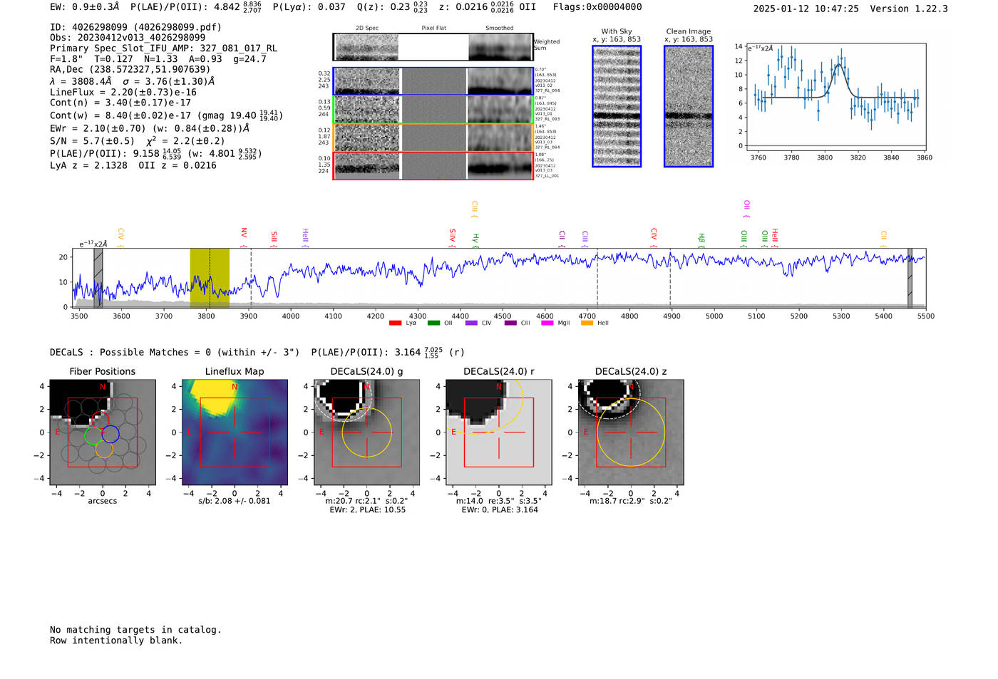Open the DECaLS(24.0) g image
998x679 pixels.
click(x=367, y=432)
